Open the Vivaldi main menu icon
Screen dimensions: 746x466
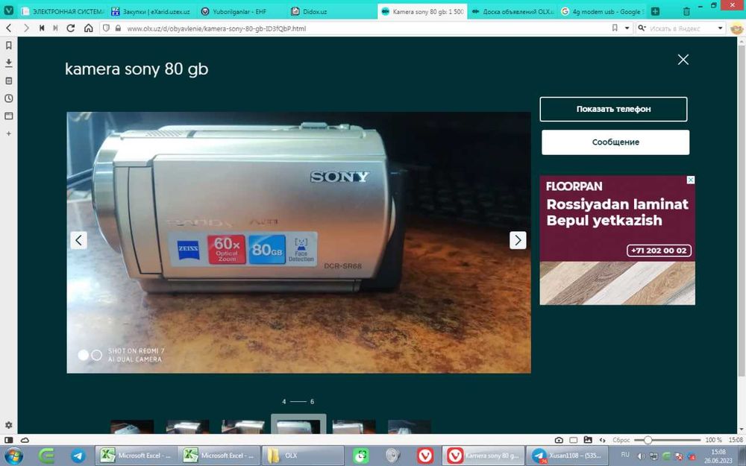tap(8, 10)
